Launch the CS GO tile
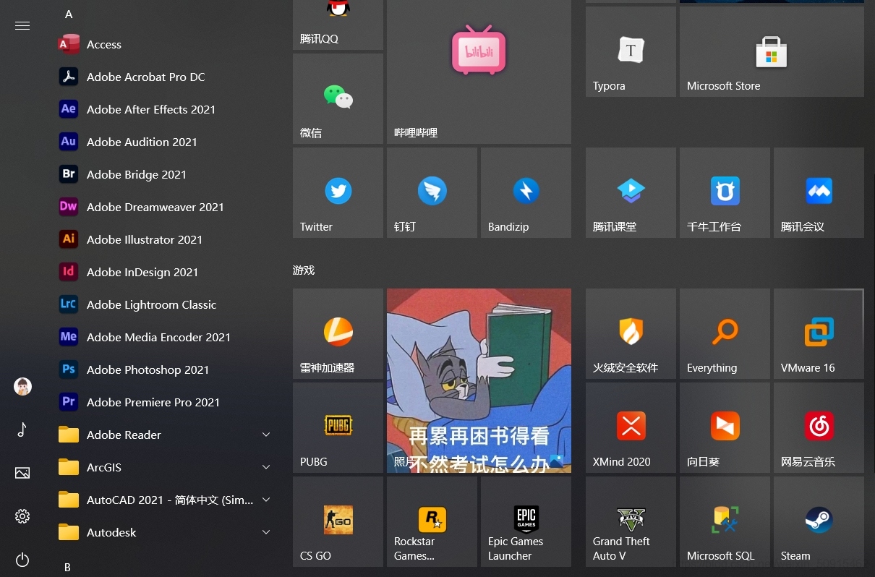The height and width of the screenshot is (577, 875). 338,521
